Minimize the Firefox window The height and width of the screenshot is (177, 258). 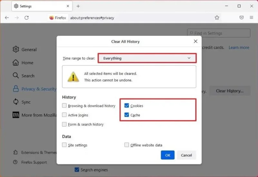pyautogui.click(x=227, y=6)
